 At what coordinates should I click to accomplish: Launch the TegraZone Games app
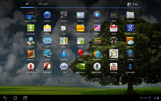pos(80,67)
